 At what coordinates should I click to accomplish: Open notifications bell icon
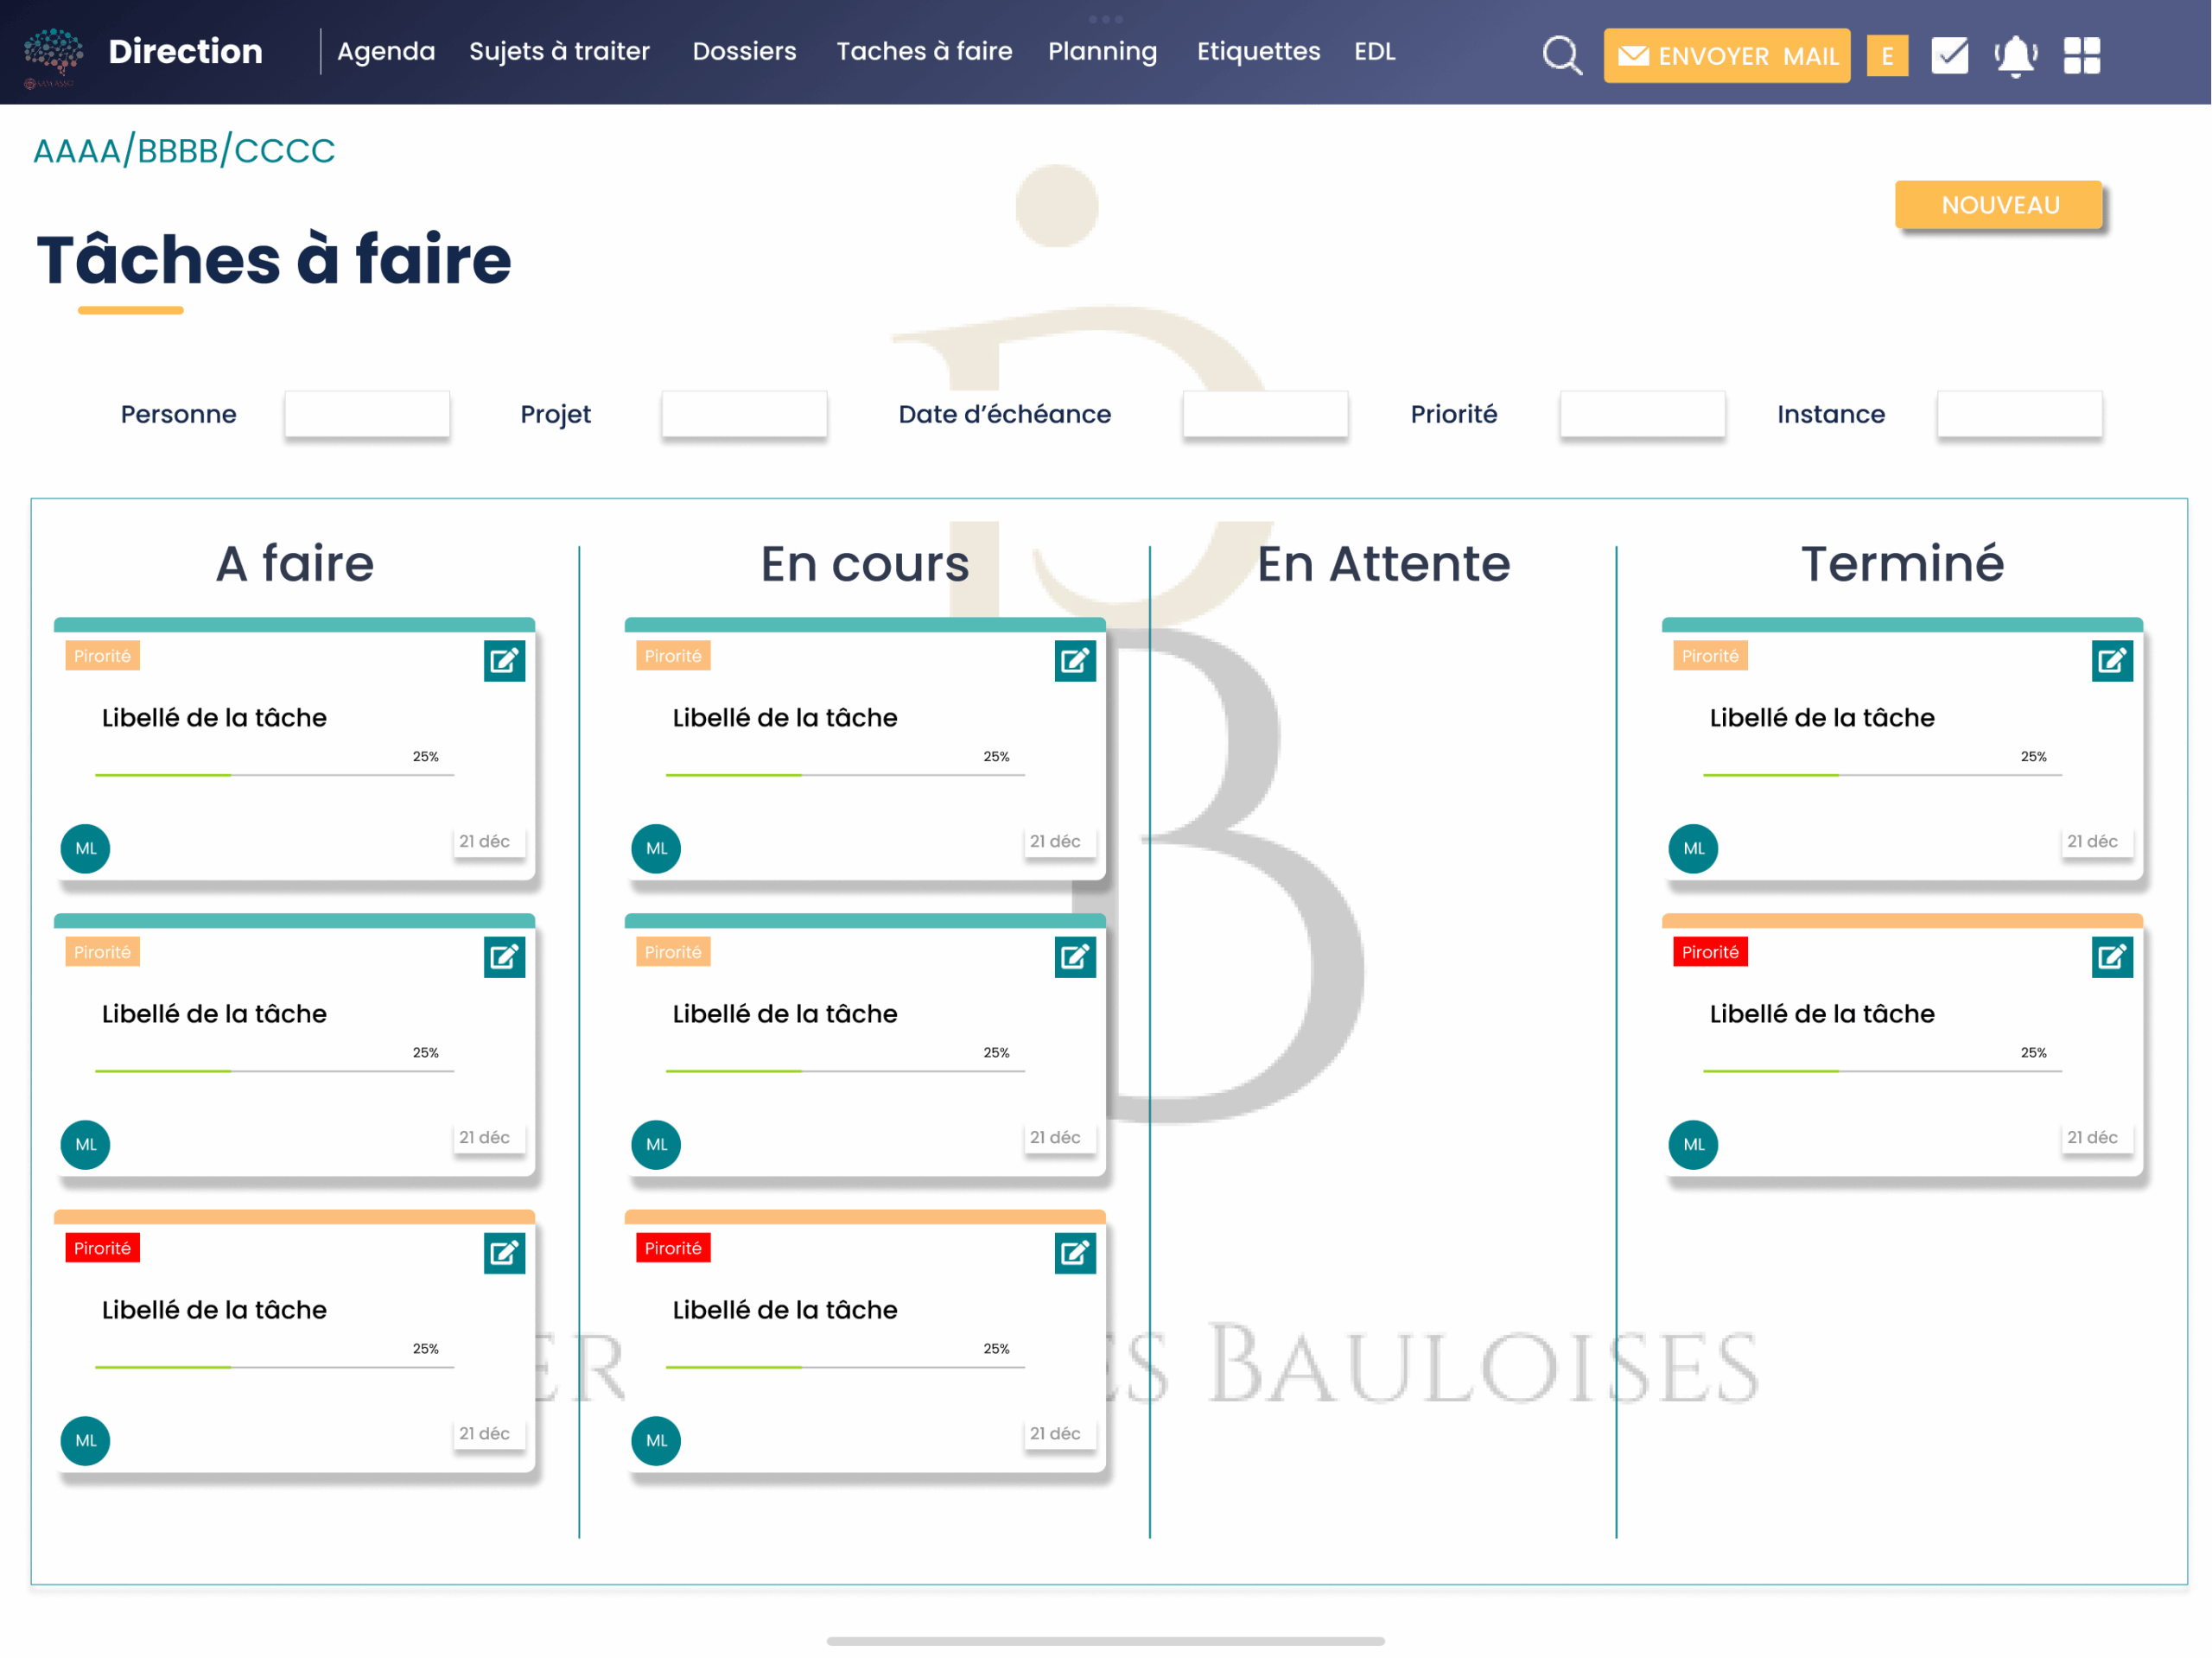[x=2015, y=55]
